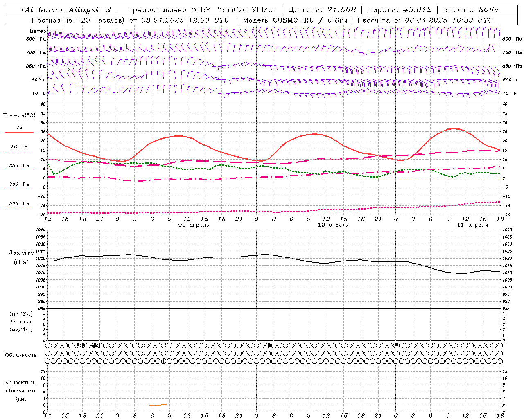Select the Долгота: 71.868 value
The height and width of the screenshot is (419, 524).
pos(322,10)
